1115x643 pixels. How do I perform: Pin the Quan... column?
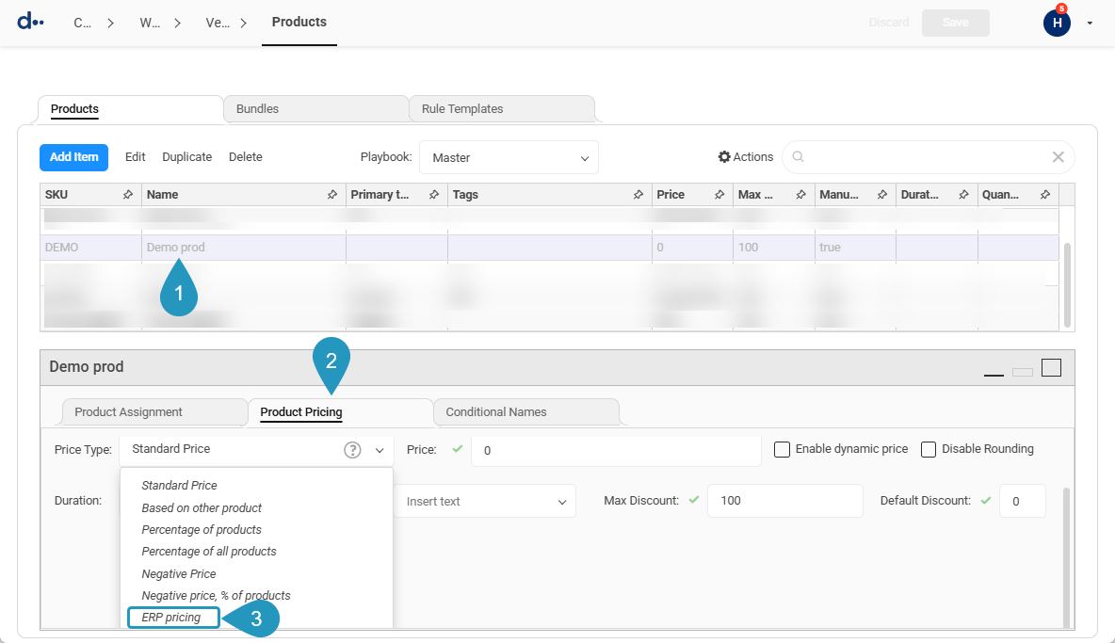point(1045,195)
